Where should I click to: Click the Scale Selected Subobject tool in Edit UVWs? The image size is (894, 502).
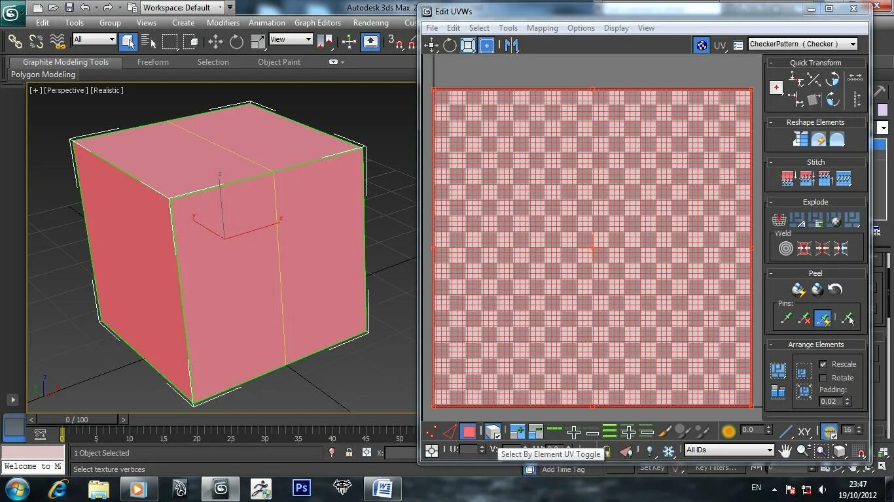pos(468,45)
